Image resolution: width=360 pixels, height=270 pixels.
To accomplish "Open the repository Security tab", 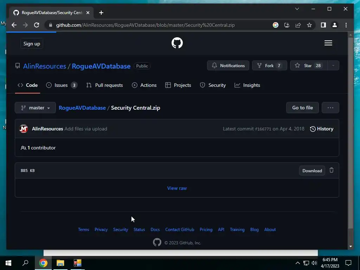I will point(213,85).
